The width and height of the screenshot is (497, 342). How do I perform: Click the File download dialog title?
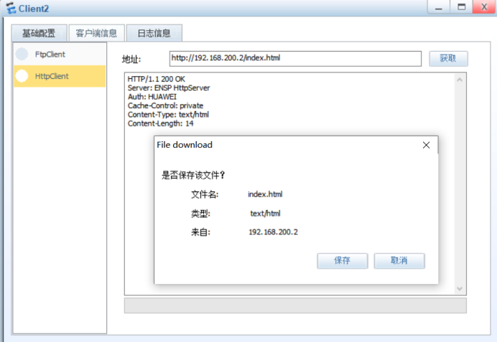click(x=185, y=145)
